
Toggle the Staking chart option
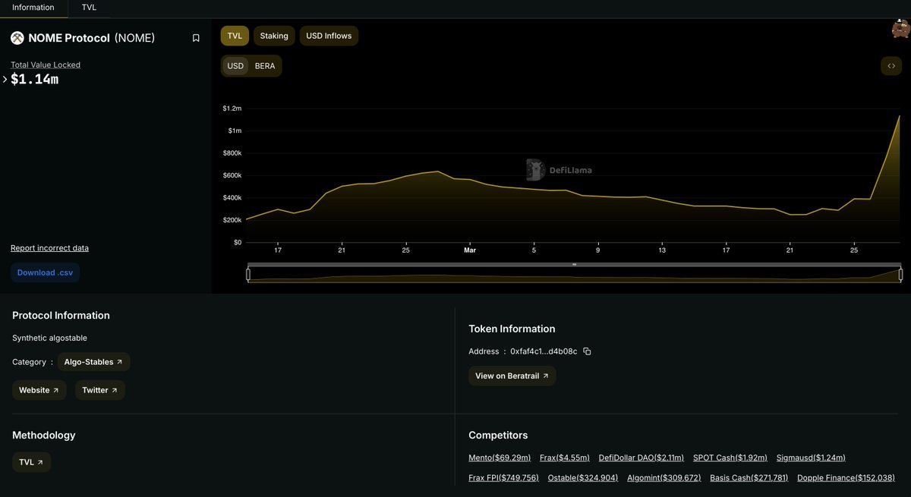[x=274, y=36]
